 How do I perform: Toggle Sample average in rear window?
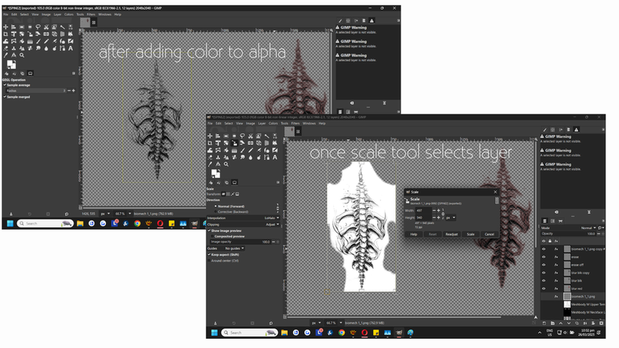[x=5, y=85]
